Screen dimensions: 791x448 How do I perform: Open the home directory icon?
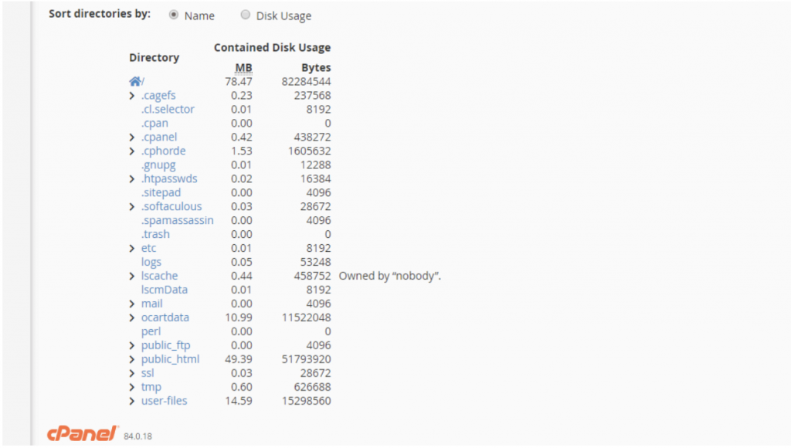[x=134, y=81]
